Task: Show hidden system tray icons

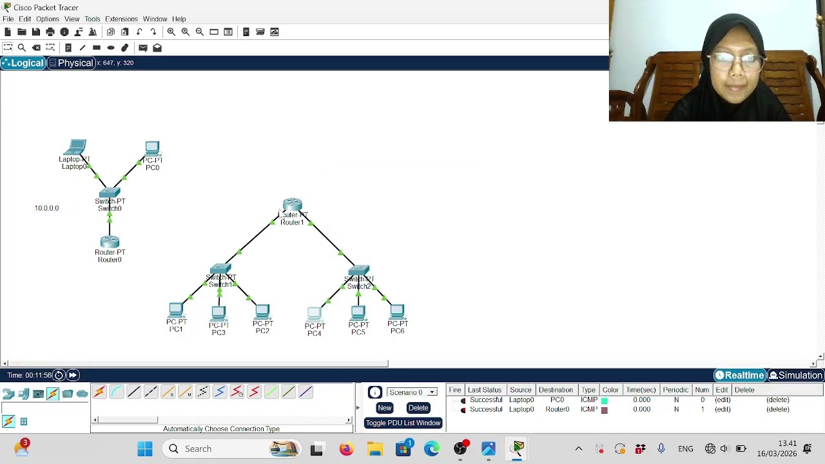Action: (x=579, y=449)
